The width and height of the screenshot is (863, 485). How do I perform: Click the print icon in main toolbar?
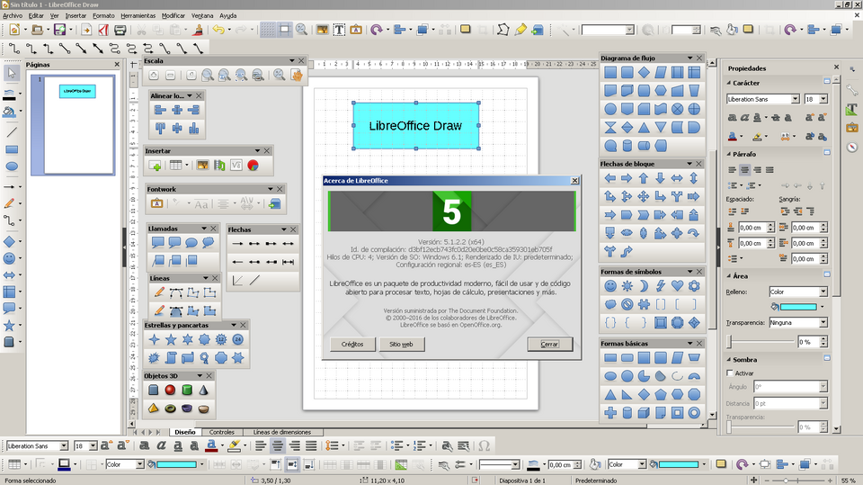(x=120, y=30)
